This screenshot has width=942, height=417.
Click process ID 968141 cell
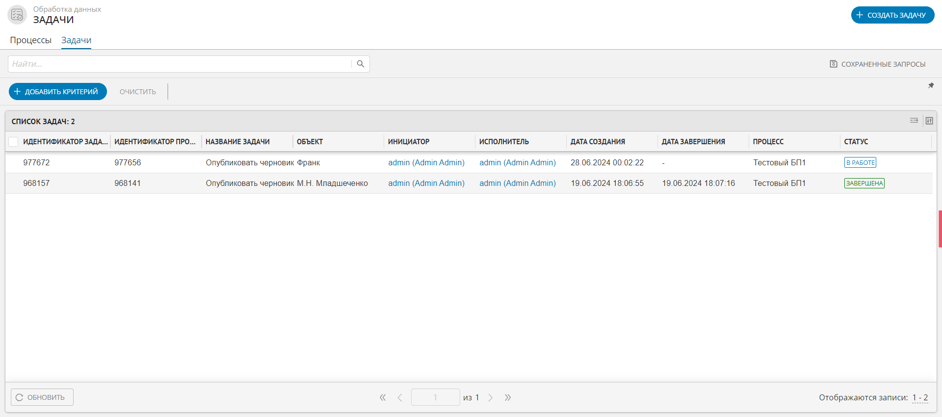128,183
